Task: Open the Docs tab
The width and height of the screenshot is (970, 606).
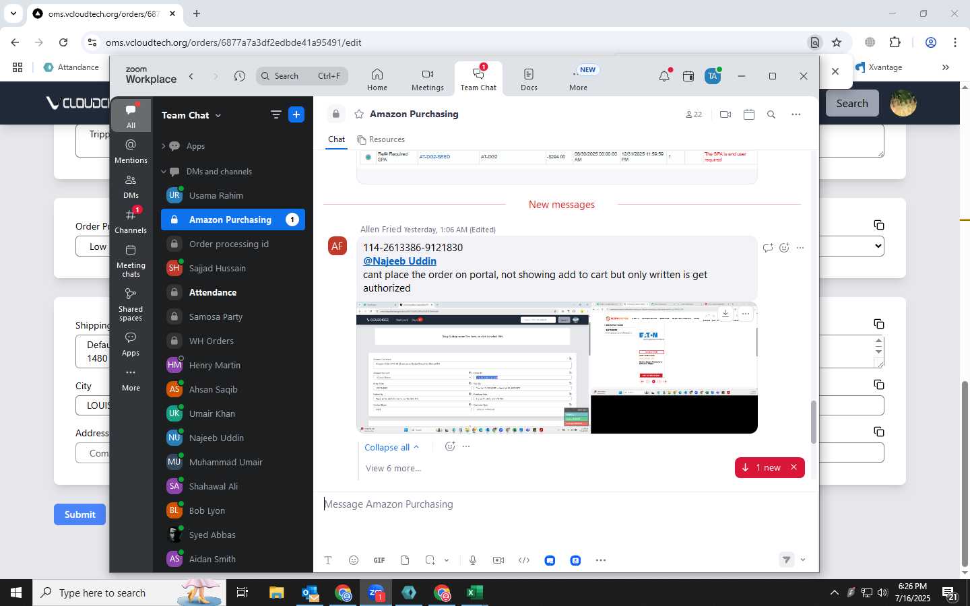Action: pos(529,79)
